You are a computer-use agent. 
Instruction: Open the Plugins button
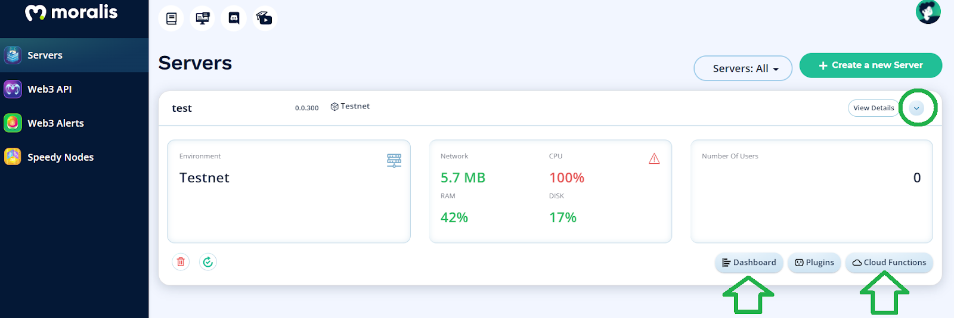814,263
